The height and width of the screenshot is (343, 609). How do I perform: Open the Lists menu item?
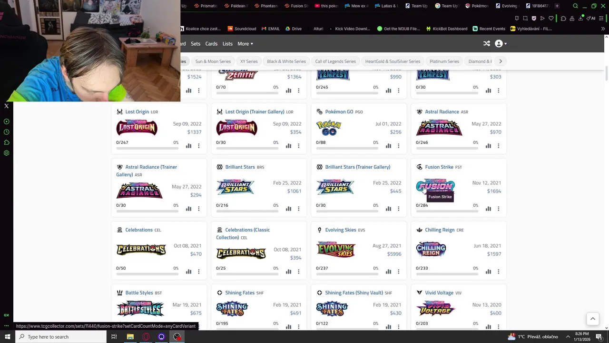[x=227, y=44]
